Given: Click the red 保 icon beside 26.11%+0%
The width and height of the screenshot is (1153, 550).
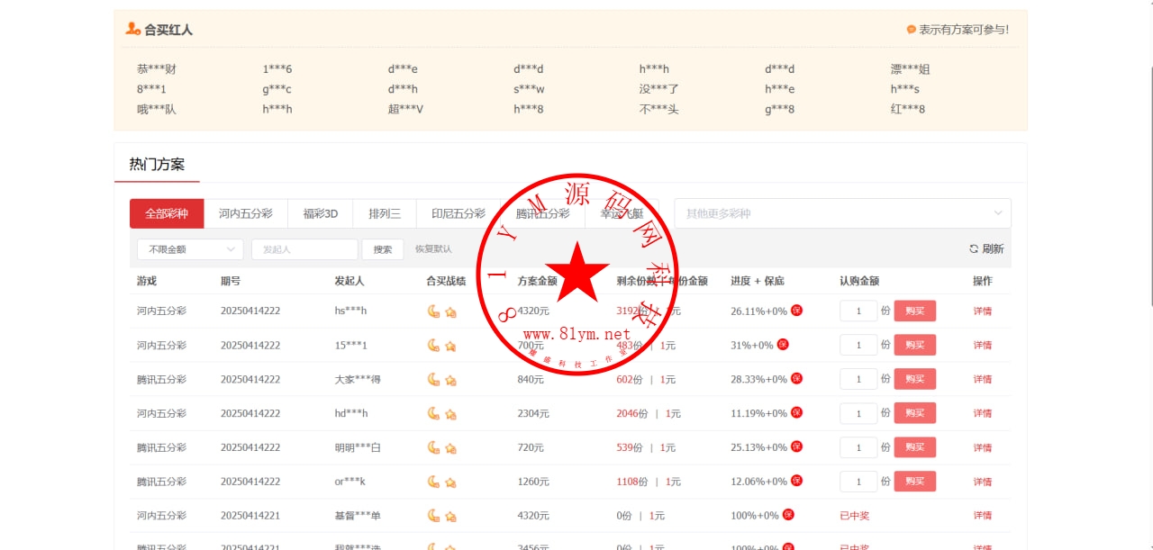Looking at the screenshot, I should [796, 311].
